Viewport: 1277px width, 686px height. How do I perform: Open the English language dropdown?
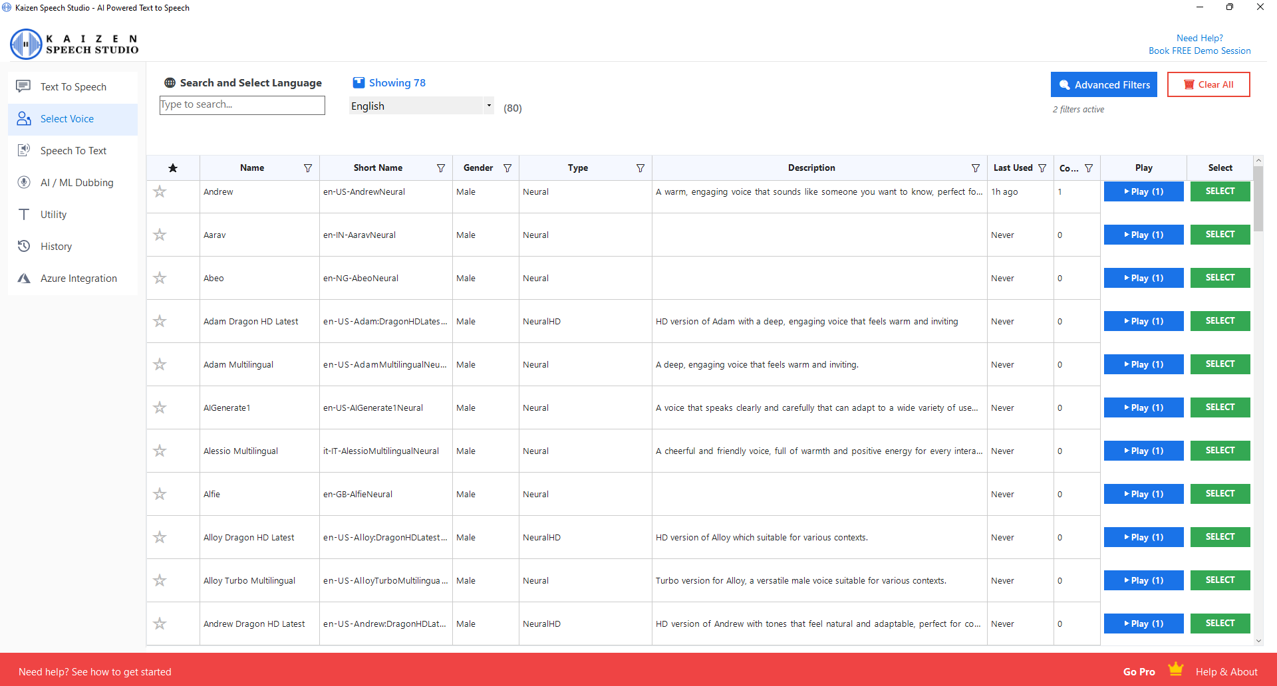coord(488,106)
